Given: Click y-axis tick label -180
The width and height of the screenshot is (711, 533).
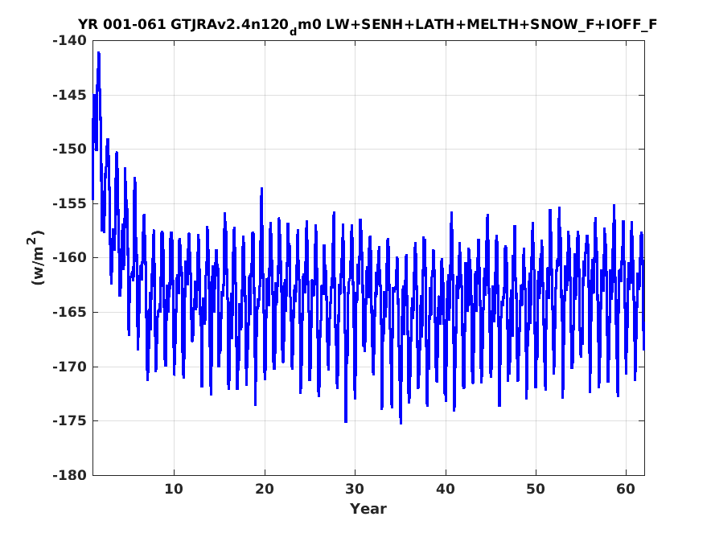Looking at the screenshot, I should click(x=69, y=475).
